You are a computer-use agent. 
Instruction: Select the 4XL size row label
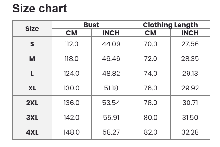pyautogui.click(x=32, y=132)
